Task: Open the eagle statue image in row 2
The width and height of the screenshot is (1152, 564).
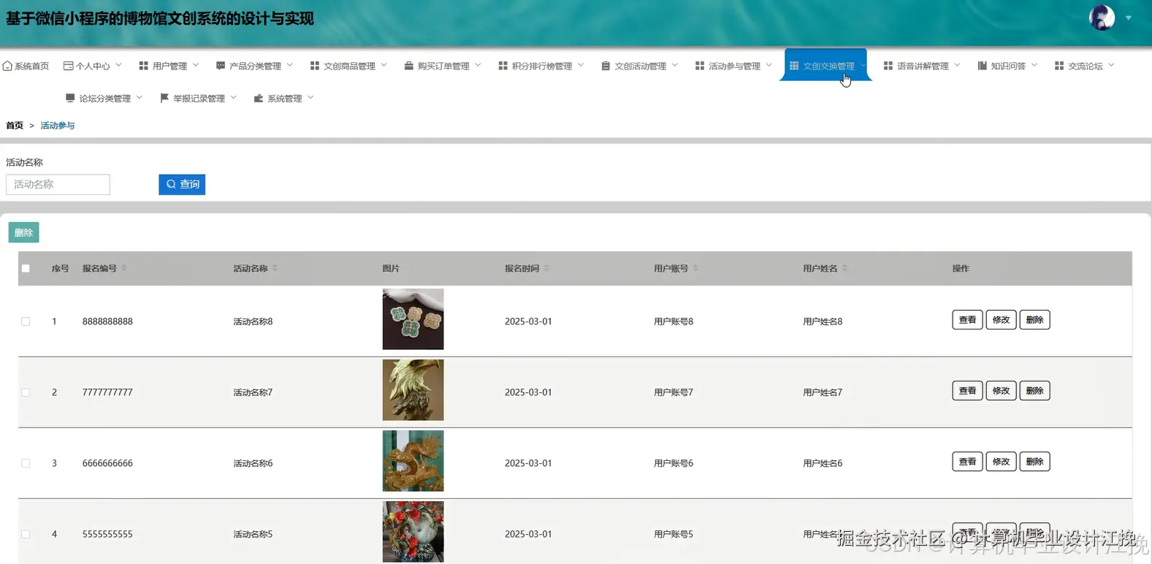Action: 413,390
